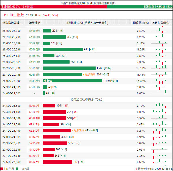Open bull certificate link 51526牛

click(34, 149)
